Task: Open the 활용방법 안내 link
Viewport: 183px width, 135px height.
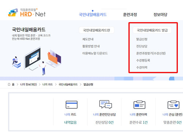Action: 91,46
